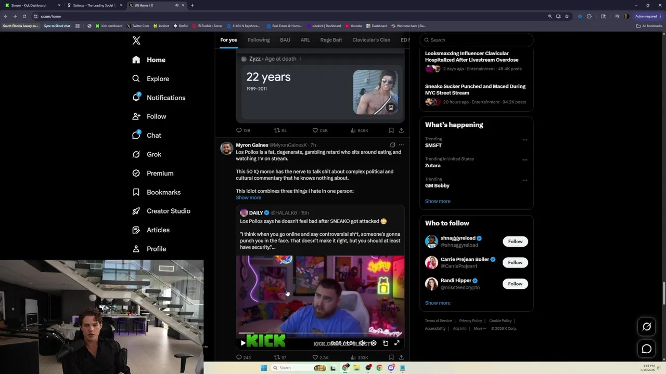The width and height of the screenshot is (666, 374).
Task: Click the X logo
Action: [136, 41]
